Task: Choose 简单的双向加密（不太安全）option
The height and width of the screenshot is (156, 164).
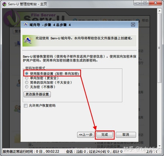Action: [27, 82]
